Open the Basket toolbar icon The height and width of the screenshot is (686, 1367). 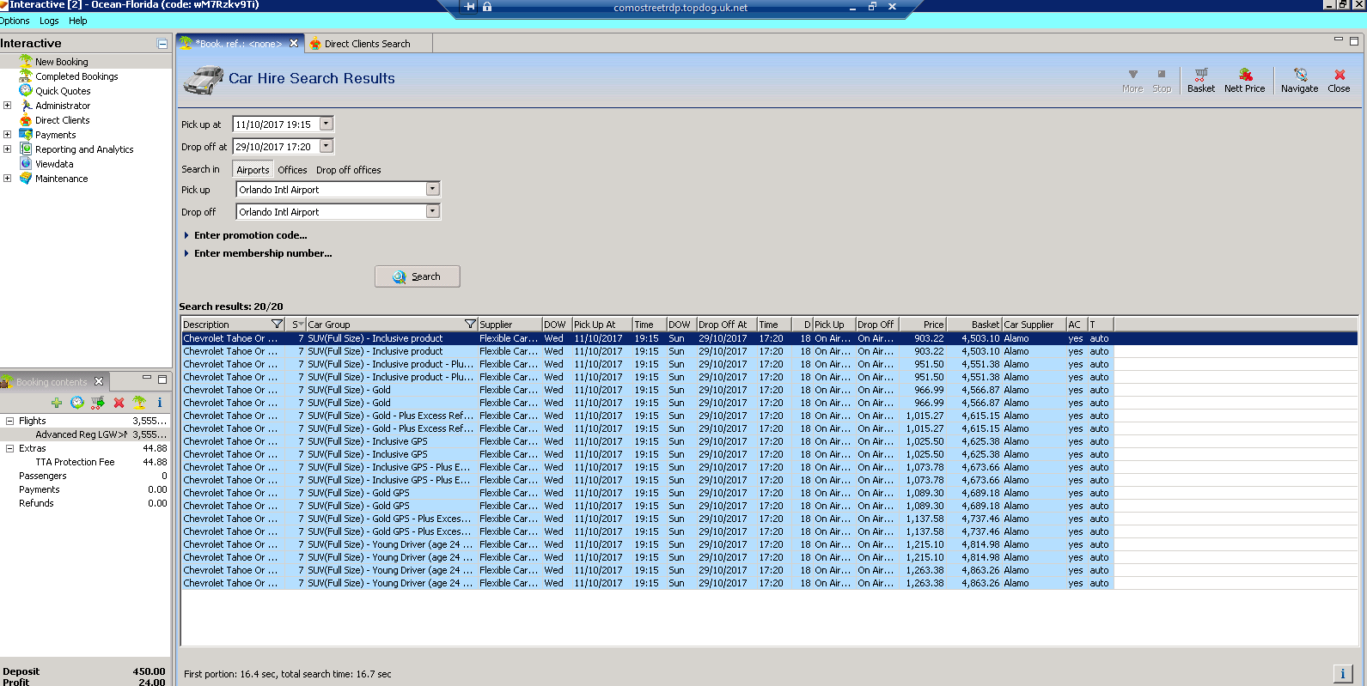(1200, 75)
